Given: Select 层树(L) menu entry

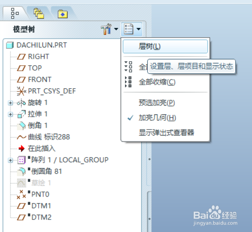Looking at the screenshot, I should pyautogui.click(x=165, y=46).
